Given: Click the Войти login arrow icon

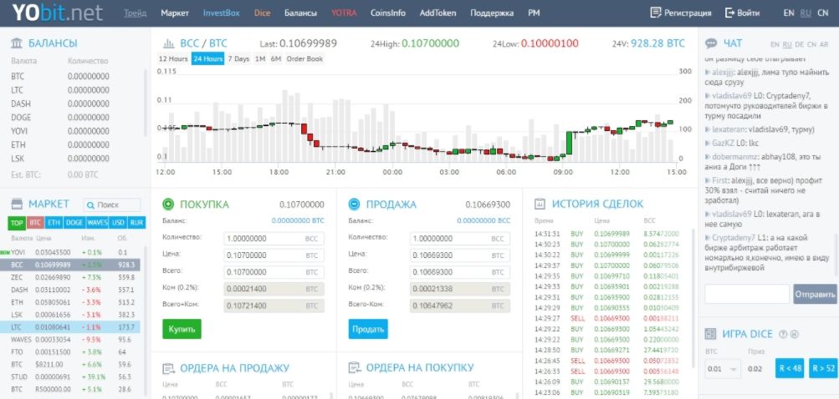Looking at the screenshot, I should point(730,13).
